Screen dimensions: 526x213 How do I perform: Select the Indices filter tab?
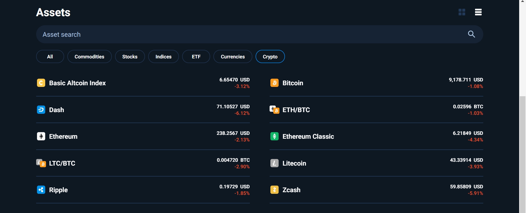[x=164, y=56]
